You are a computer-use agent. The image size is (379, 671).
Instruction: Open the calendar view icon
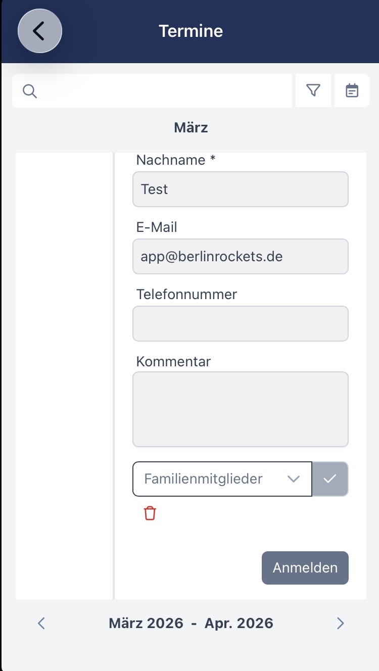point(352,90)
